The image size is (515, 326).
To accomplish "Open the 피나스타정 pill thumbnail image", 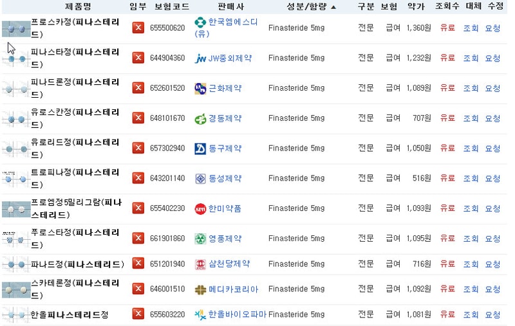I will (x=16, y=59).
